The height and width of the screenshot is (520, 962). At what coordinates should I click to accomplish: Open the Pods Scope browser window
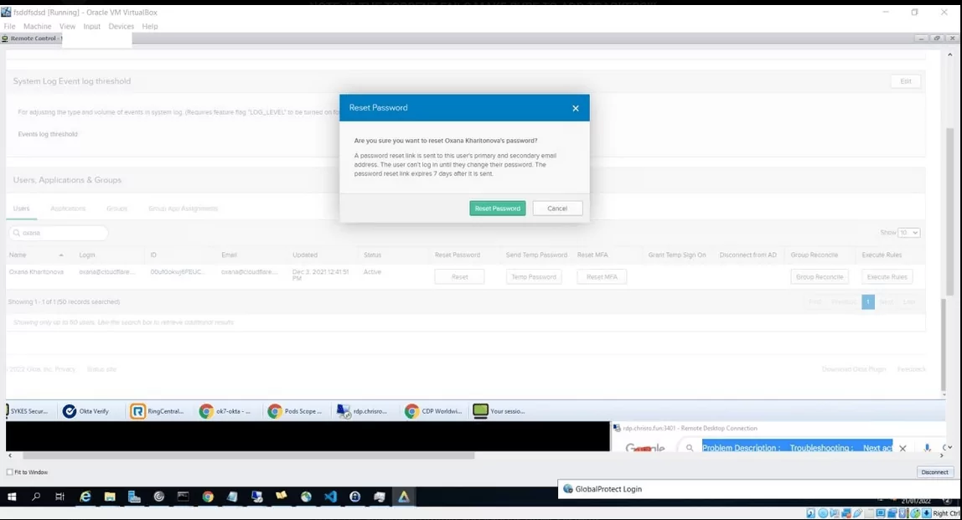click(x=296, y=410)
